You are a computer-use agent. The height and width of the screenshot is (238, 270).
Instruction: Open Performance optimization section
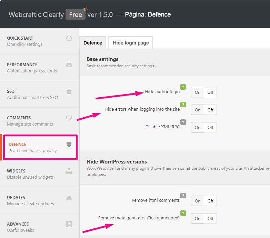pyautogui.click(x=40, y=68)
